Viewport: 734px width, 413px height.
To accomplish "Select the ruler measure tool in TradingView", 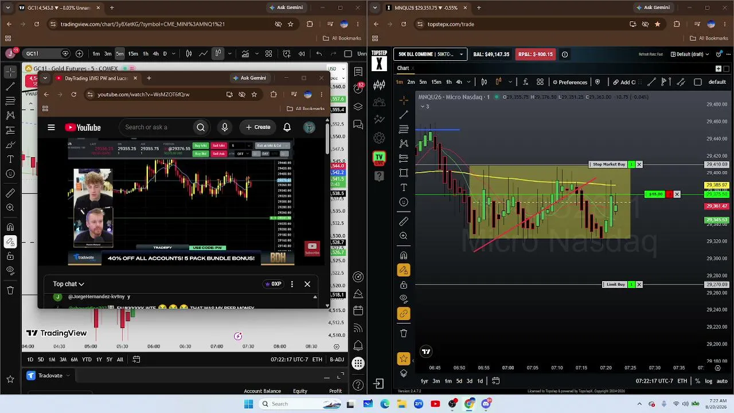I will pos(10,193).
